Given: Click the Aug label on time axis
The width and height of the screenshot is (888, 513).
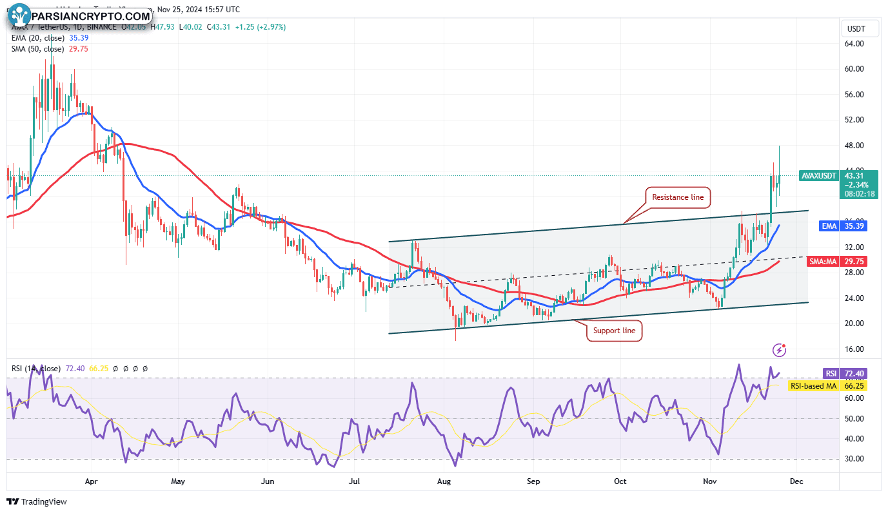Looking at the screenshot, I should (444, 481).
